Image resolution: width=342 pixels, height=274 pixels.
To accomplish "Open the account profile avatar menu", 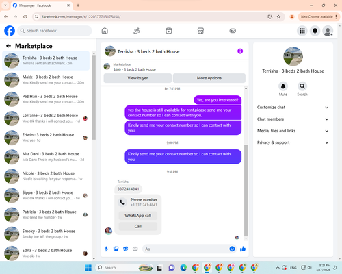I will [328, 31].
